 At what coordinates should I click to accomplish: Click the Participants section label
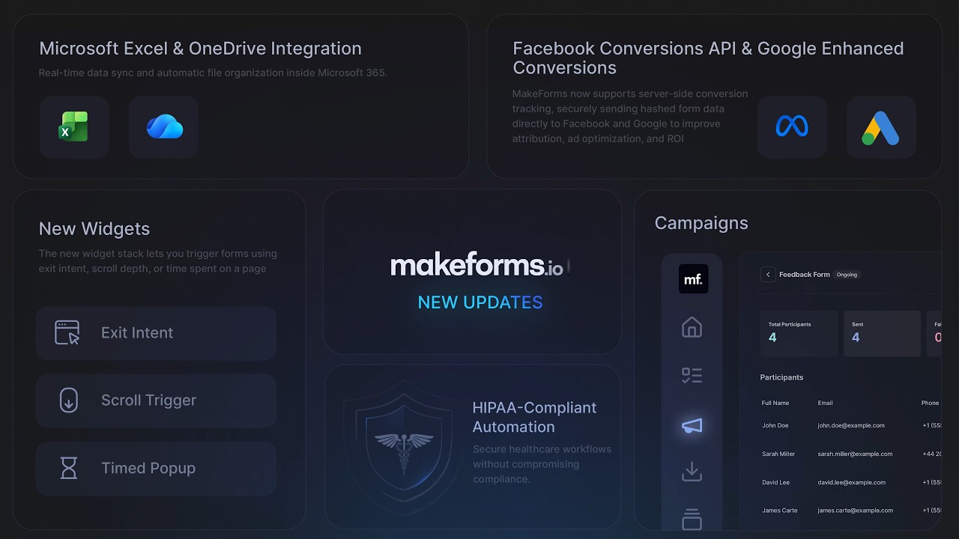(781, 377)
